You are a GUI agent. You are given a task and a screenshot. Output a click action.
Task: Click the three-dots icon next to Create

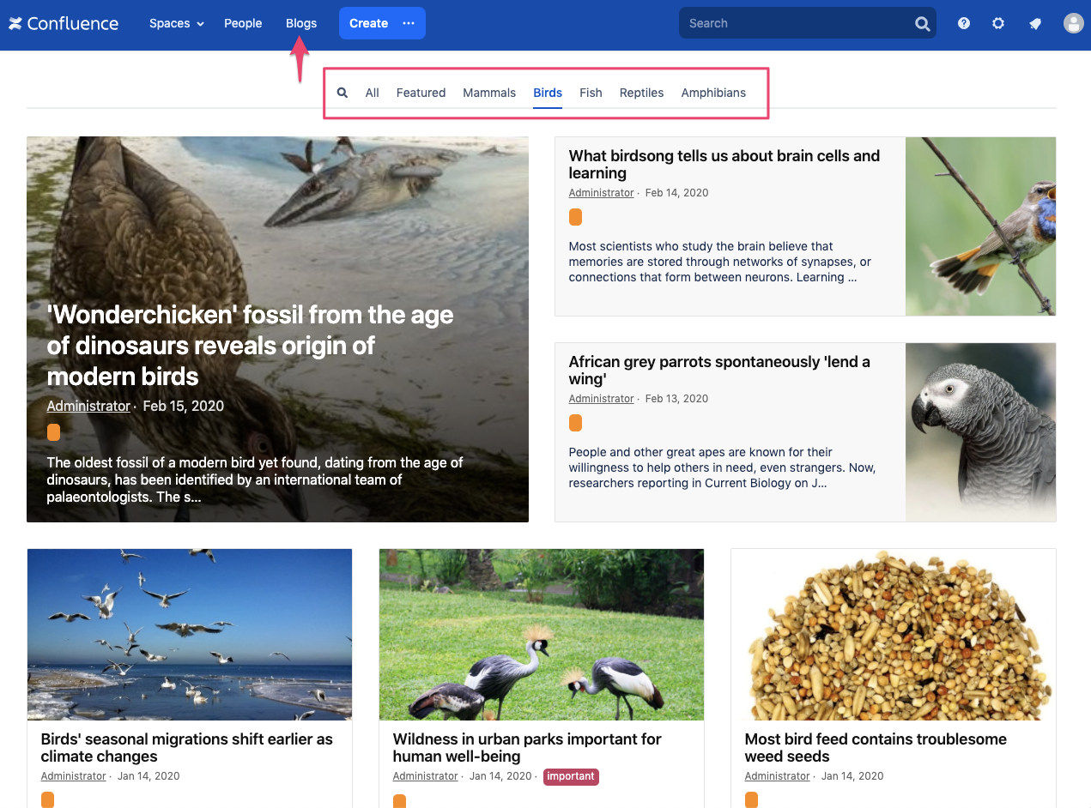coord(409,23)
